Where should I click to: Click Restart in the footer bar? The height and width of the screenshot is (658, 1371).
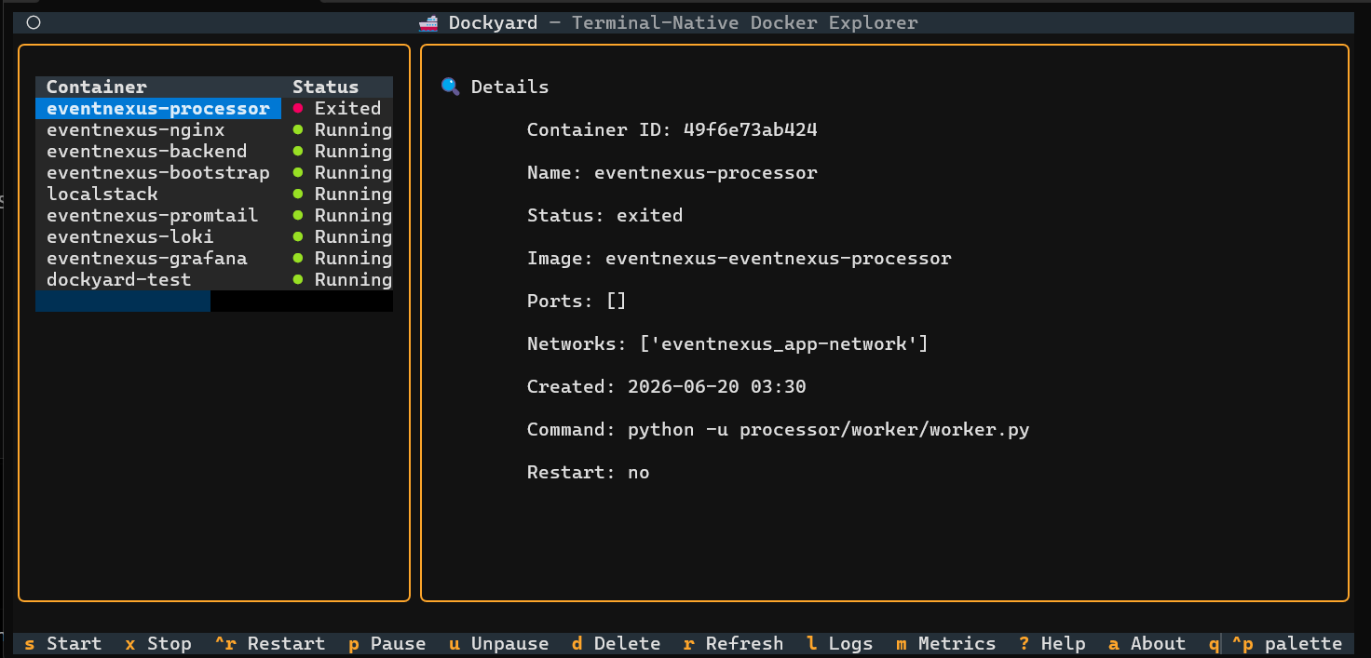[269, 644]
